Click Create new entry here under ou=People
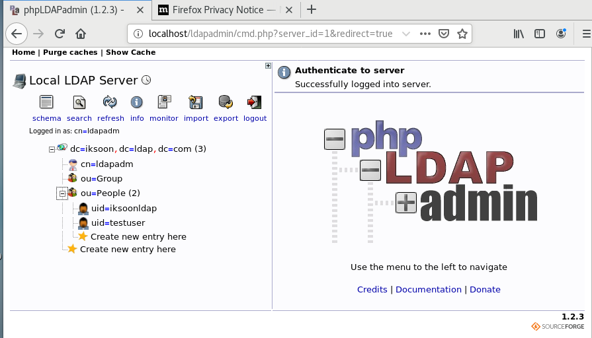592x338 pixels. pos(138,236)
